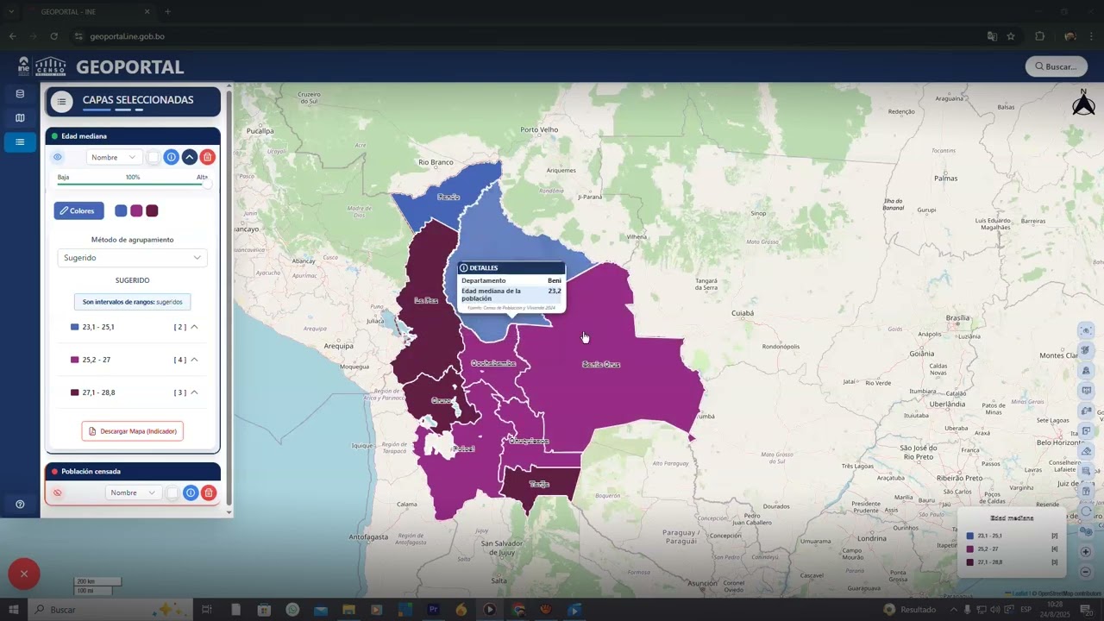
Task: Toggle label checkbox in Edad mediana layer
Action: [x=153, y=157]
